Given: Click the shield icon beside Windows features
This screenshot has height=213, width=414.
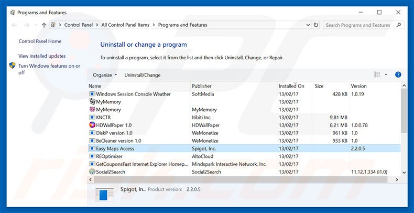Looking at the screenshot, I should click(13, 66).
